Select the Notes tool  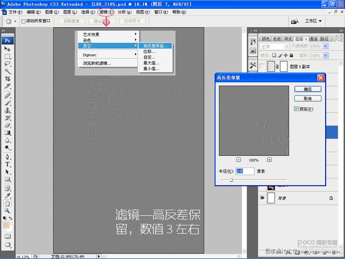7,188
